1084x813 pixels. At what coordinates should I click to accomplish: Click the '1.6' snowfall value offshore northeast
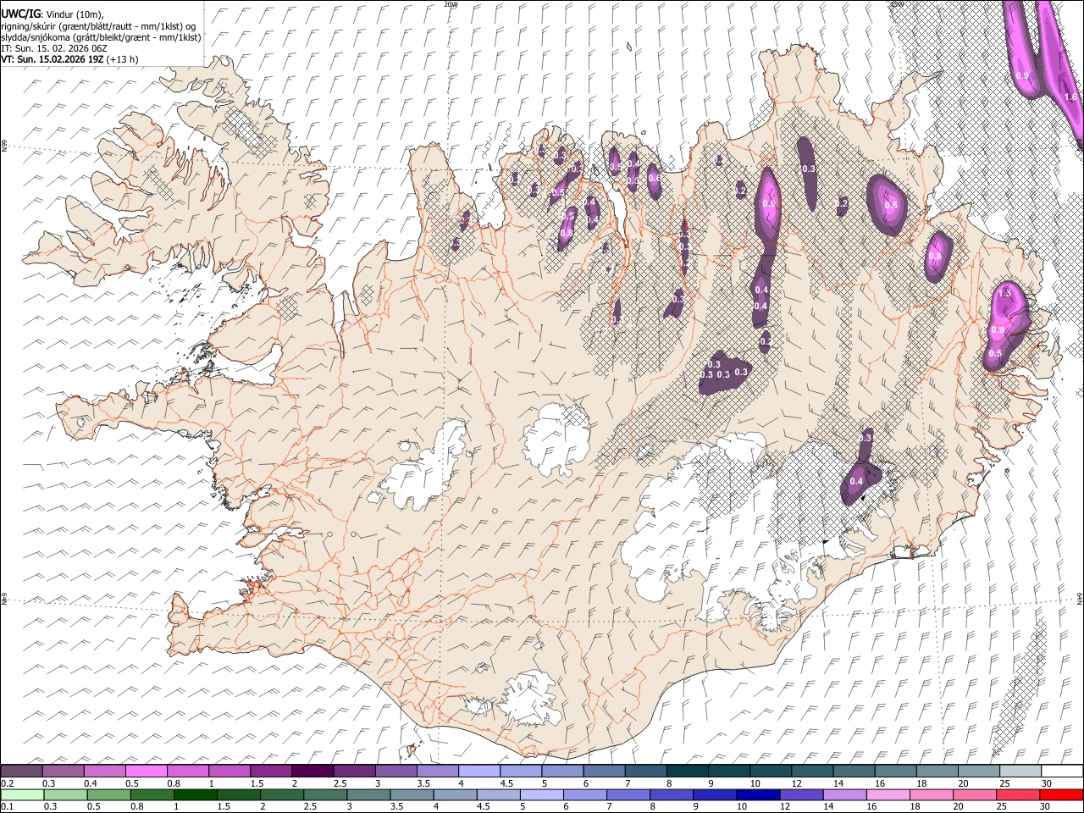(1070, 97)
